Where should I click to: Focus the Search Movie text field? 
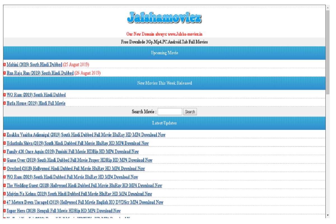(x=170, y=112)
